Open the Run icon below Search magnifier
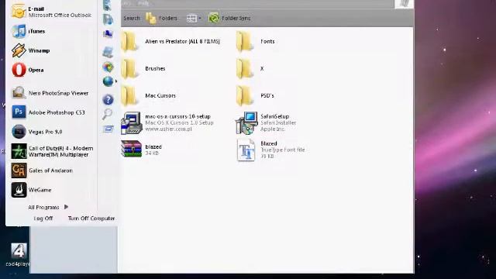 108,129
